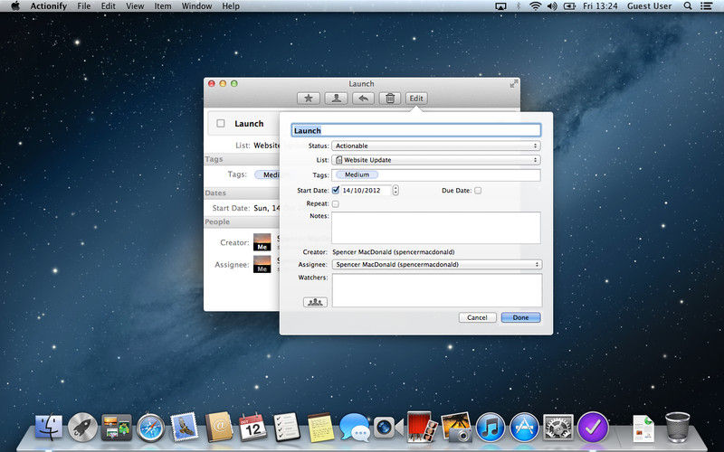Enable the Repeat checkbox
The image size is (724, 452).
tap(336, 203)
